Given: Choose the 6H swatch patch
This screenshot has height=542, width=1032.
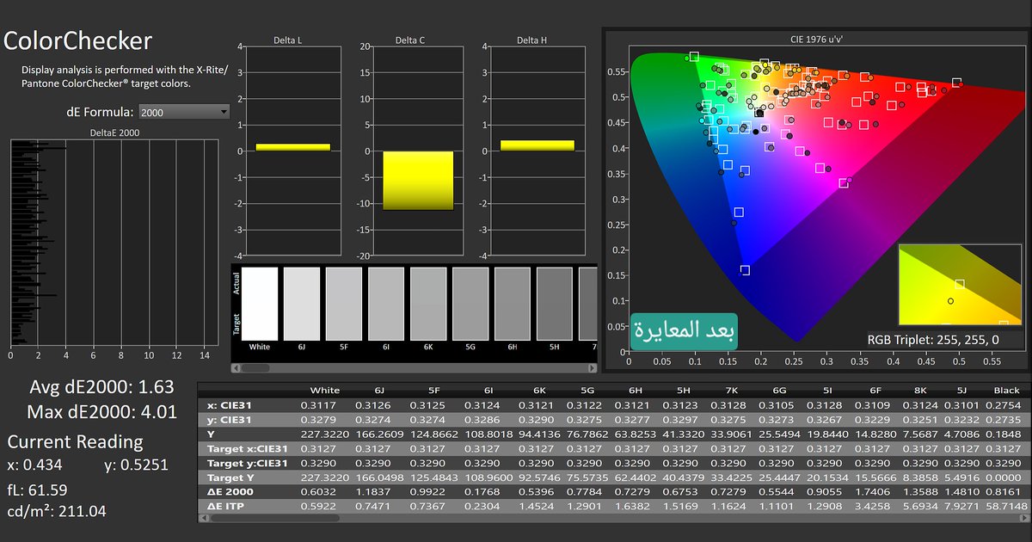Looking at the screenshot, I should (x=513, y=304).
